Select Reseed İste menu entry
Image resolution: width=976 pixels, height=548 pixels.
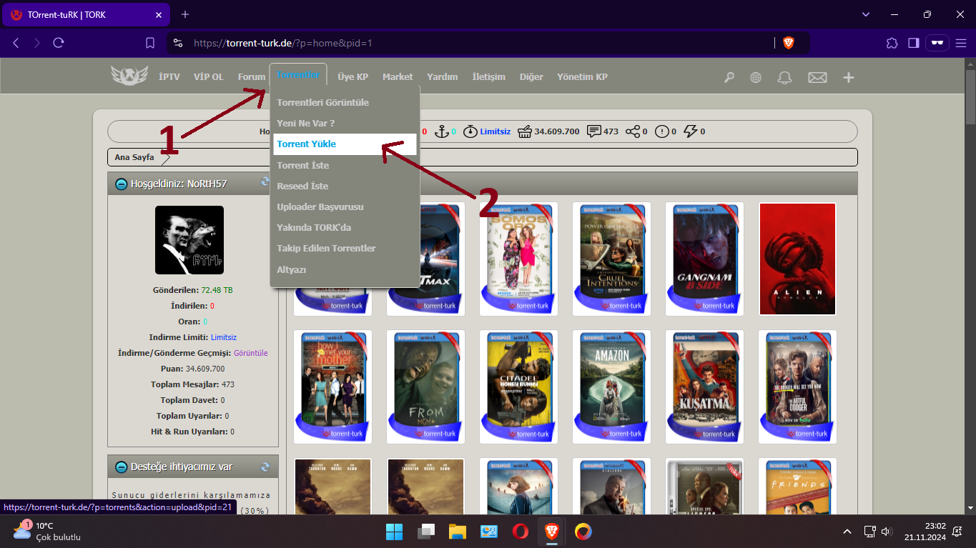click(x=302, y=186)
